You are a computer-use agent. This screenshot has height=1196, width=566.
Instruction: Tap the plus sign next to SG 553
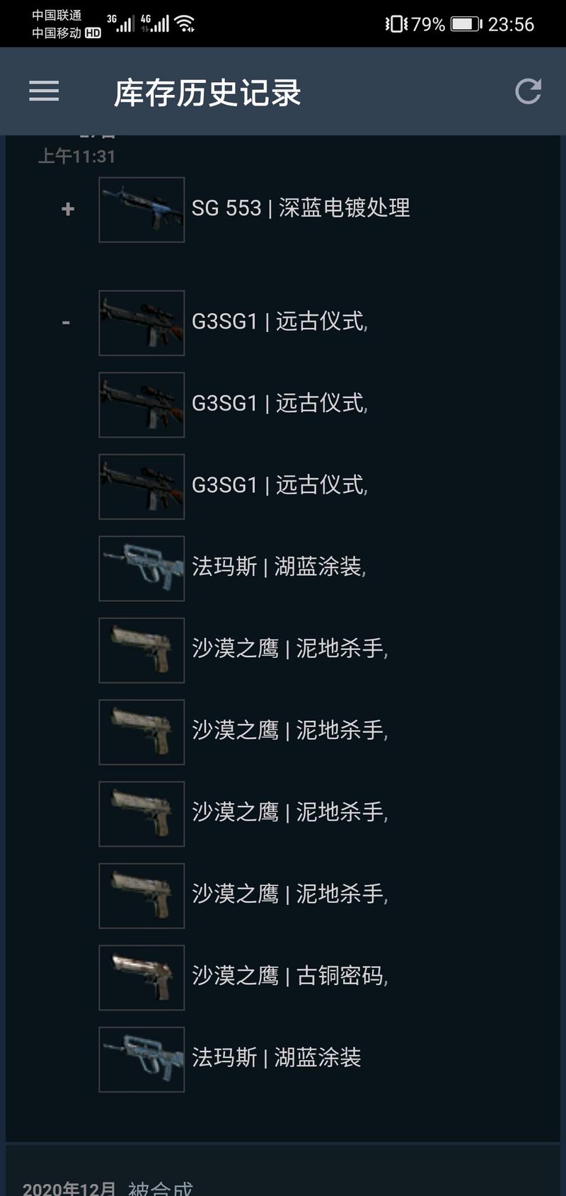(x=68, y=209)
